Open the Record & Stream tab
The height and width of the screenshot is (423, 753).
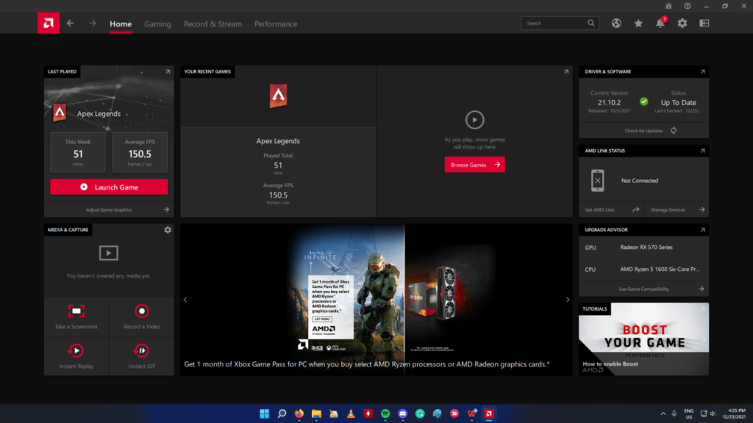click(213, 23)
